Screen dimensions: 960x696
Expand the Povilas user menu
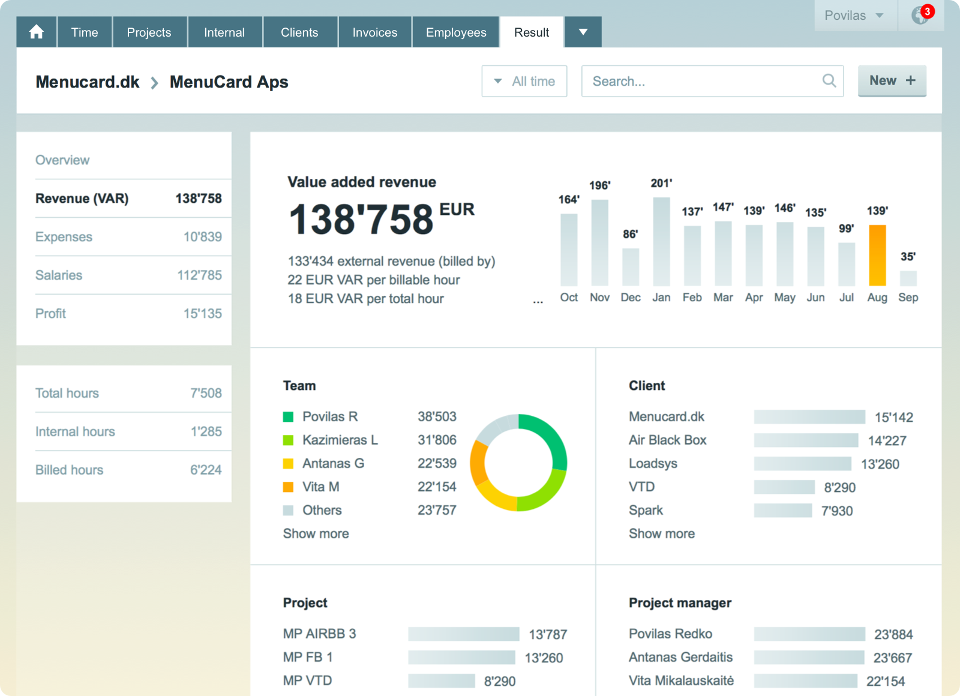[854, 16]
